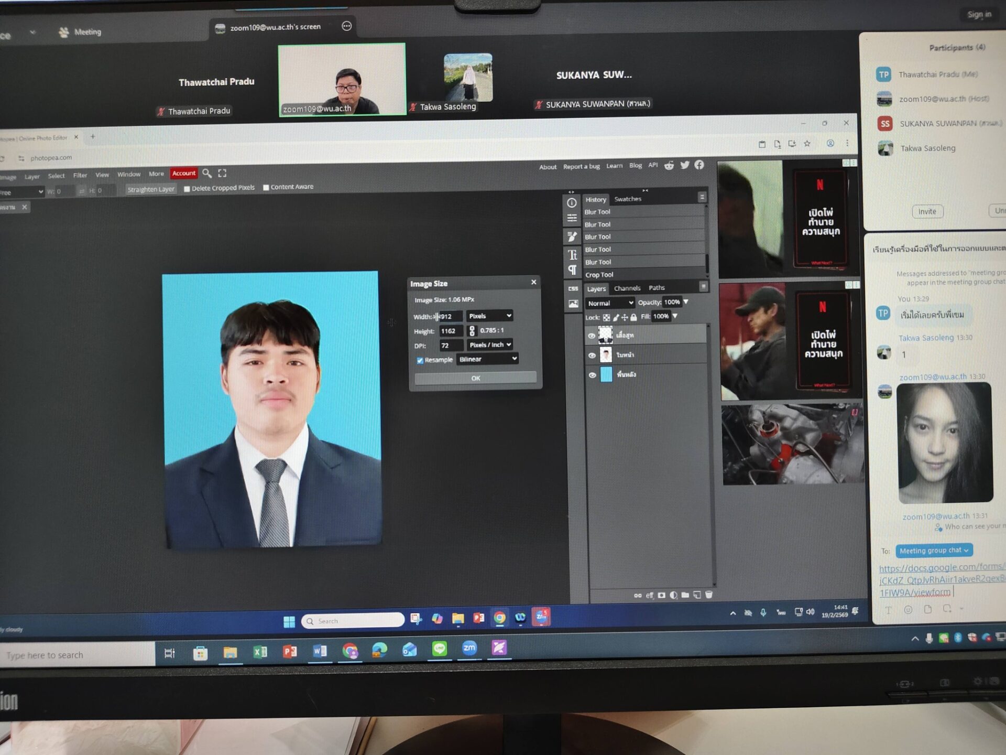
Task: Click the search magnifier in Photopea menu
Action: tap(206, 173)
